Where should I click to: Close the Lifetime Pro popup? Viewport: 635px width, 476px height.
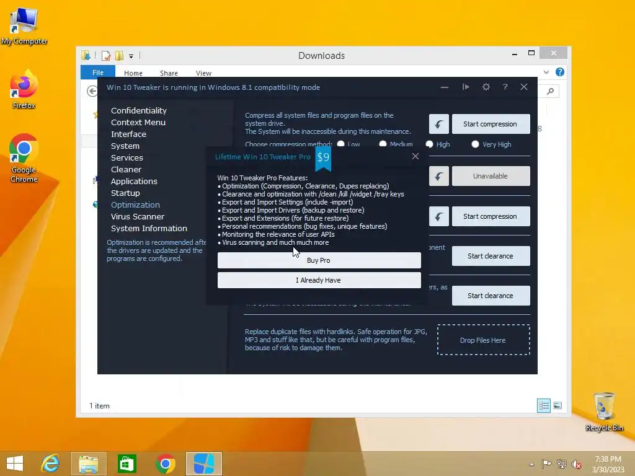pos(415,156)
